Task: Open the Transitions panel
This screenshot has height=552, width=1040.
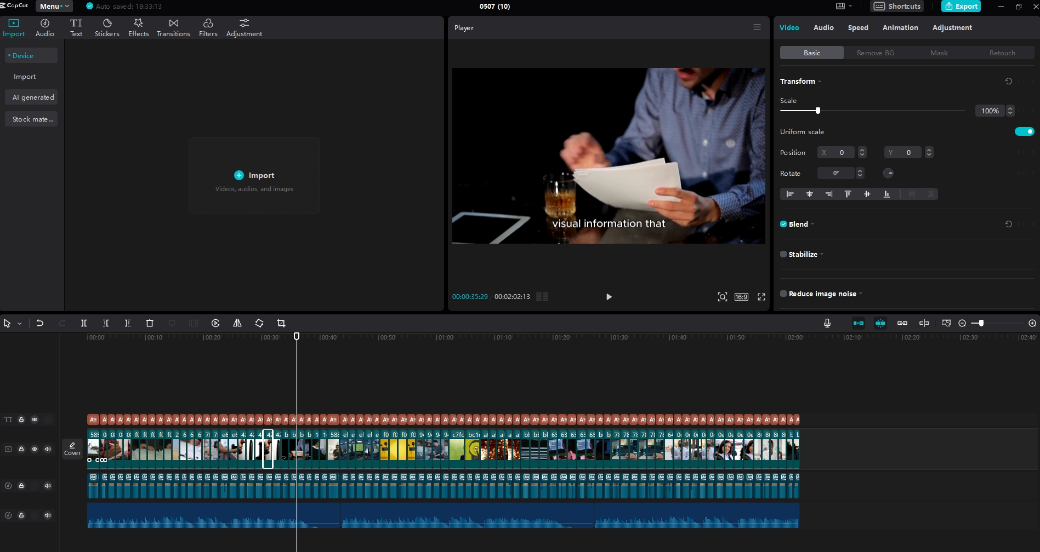Action: 173,27
